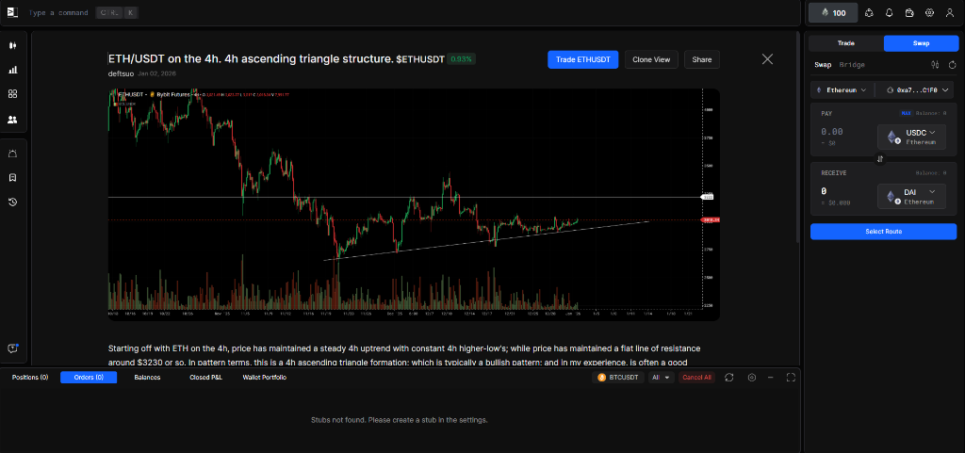The height and width of the screenshot is (453, 965).
Task: Click the Select Route button
Action: click(x=883, y=231)
